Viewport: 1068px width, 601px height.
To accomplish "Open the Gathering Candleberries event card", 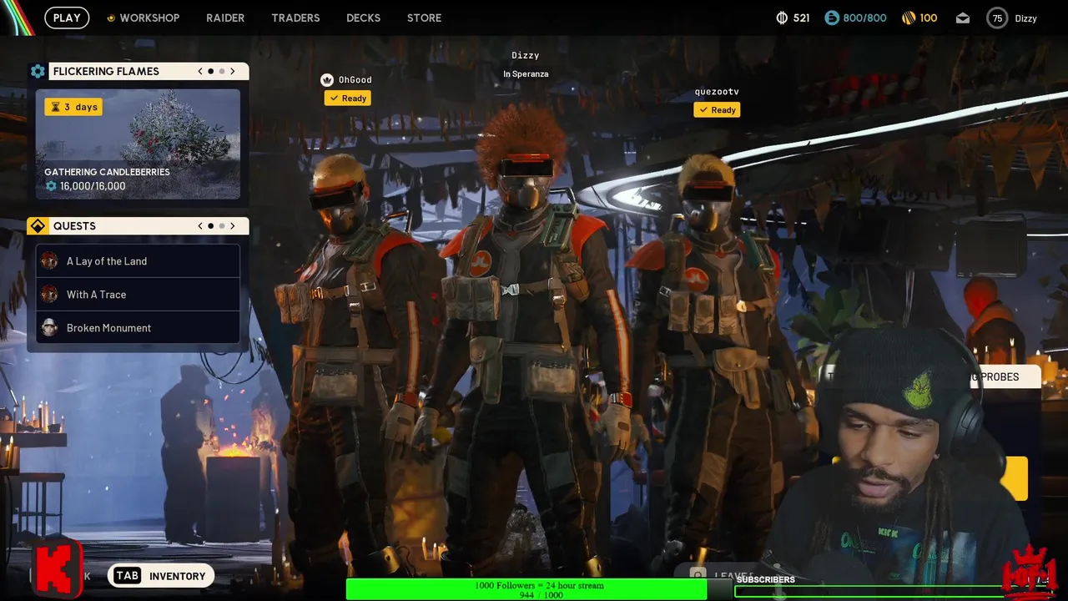I will click(x=138, y=144).
